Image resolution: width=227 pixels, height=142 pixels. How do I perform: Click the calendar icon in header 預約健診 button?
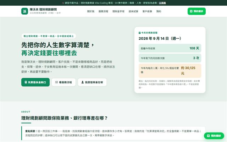click(191, 11)
